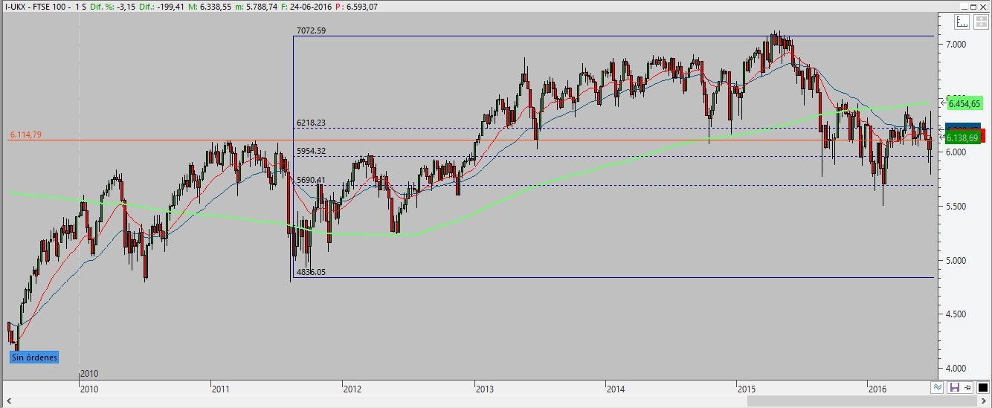The height and width of the screenshot is (408, 992).
Task: Click the 5.500 price scale label
Action: (x=956, y=206)
